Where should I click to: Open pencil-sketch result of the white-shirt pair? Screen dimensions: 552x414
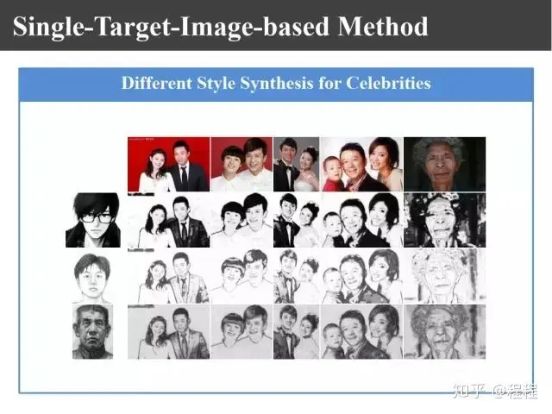coord(241,276)
